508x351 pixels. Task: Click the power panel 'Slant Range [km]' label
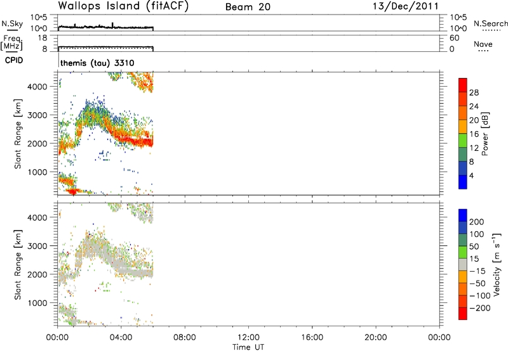[x=18, y=134]
